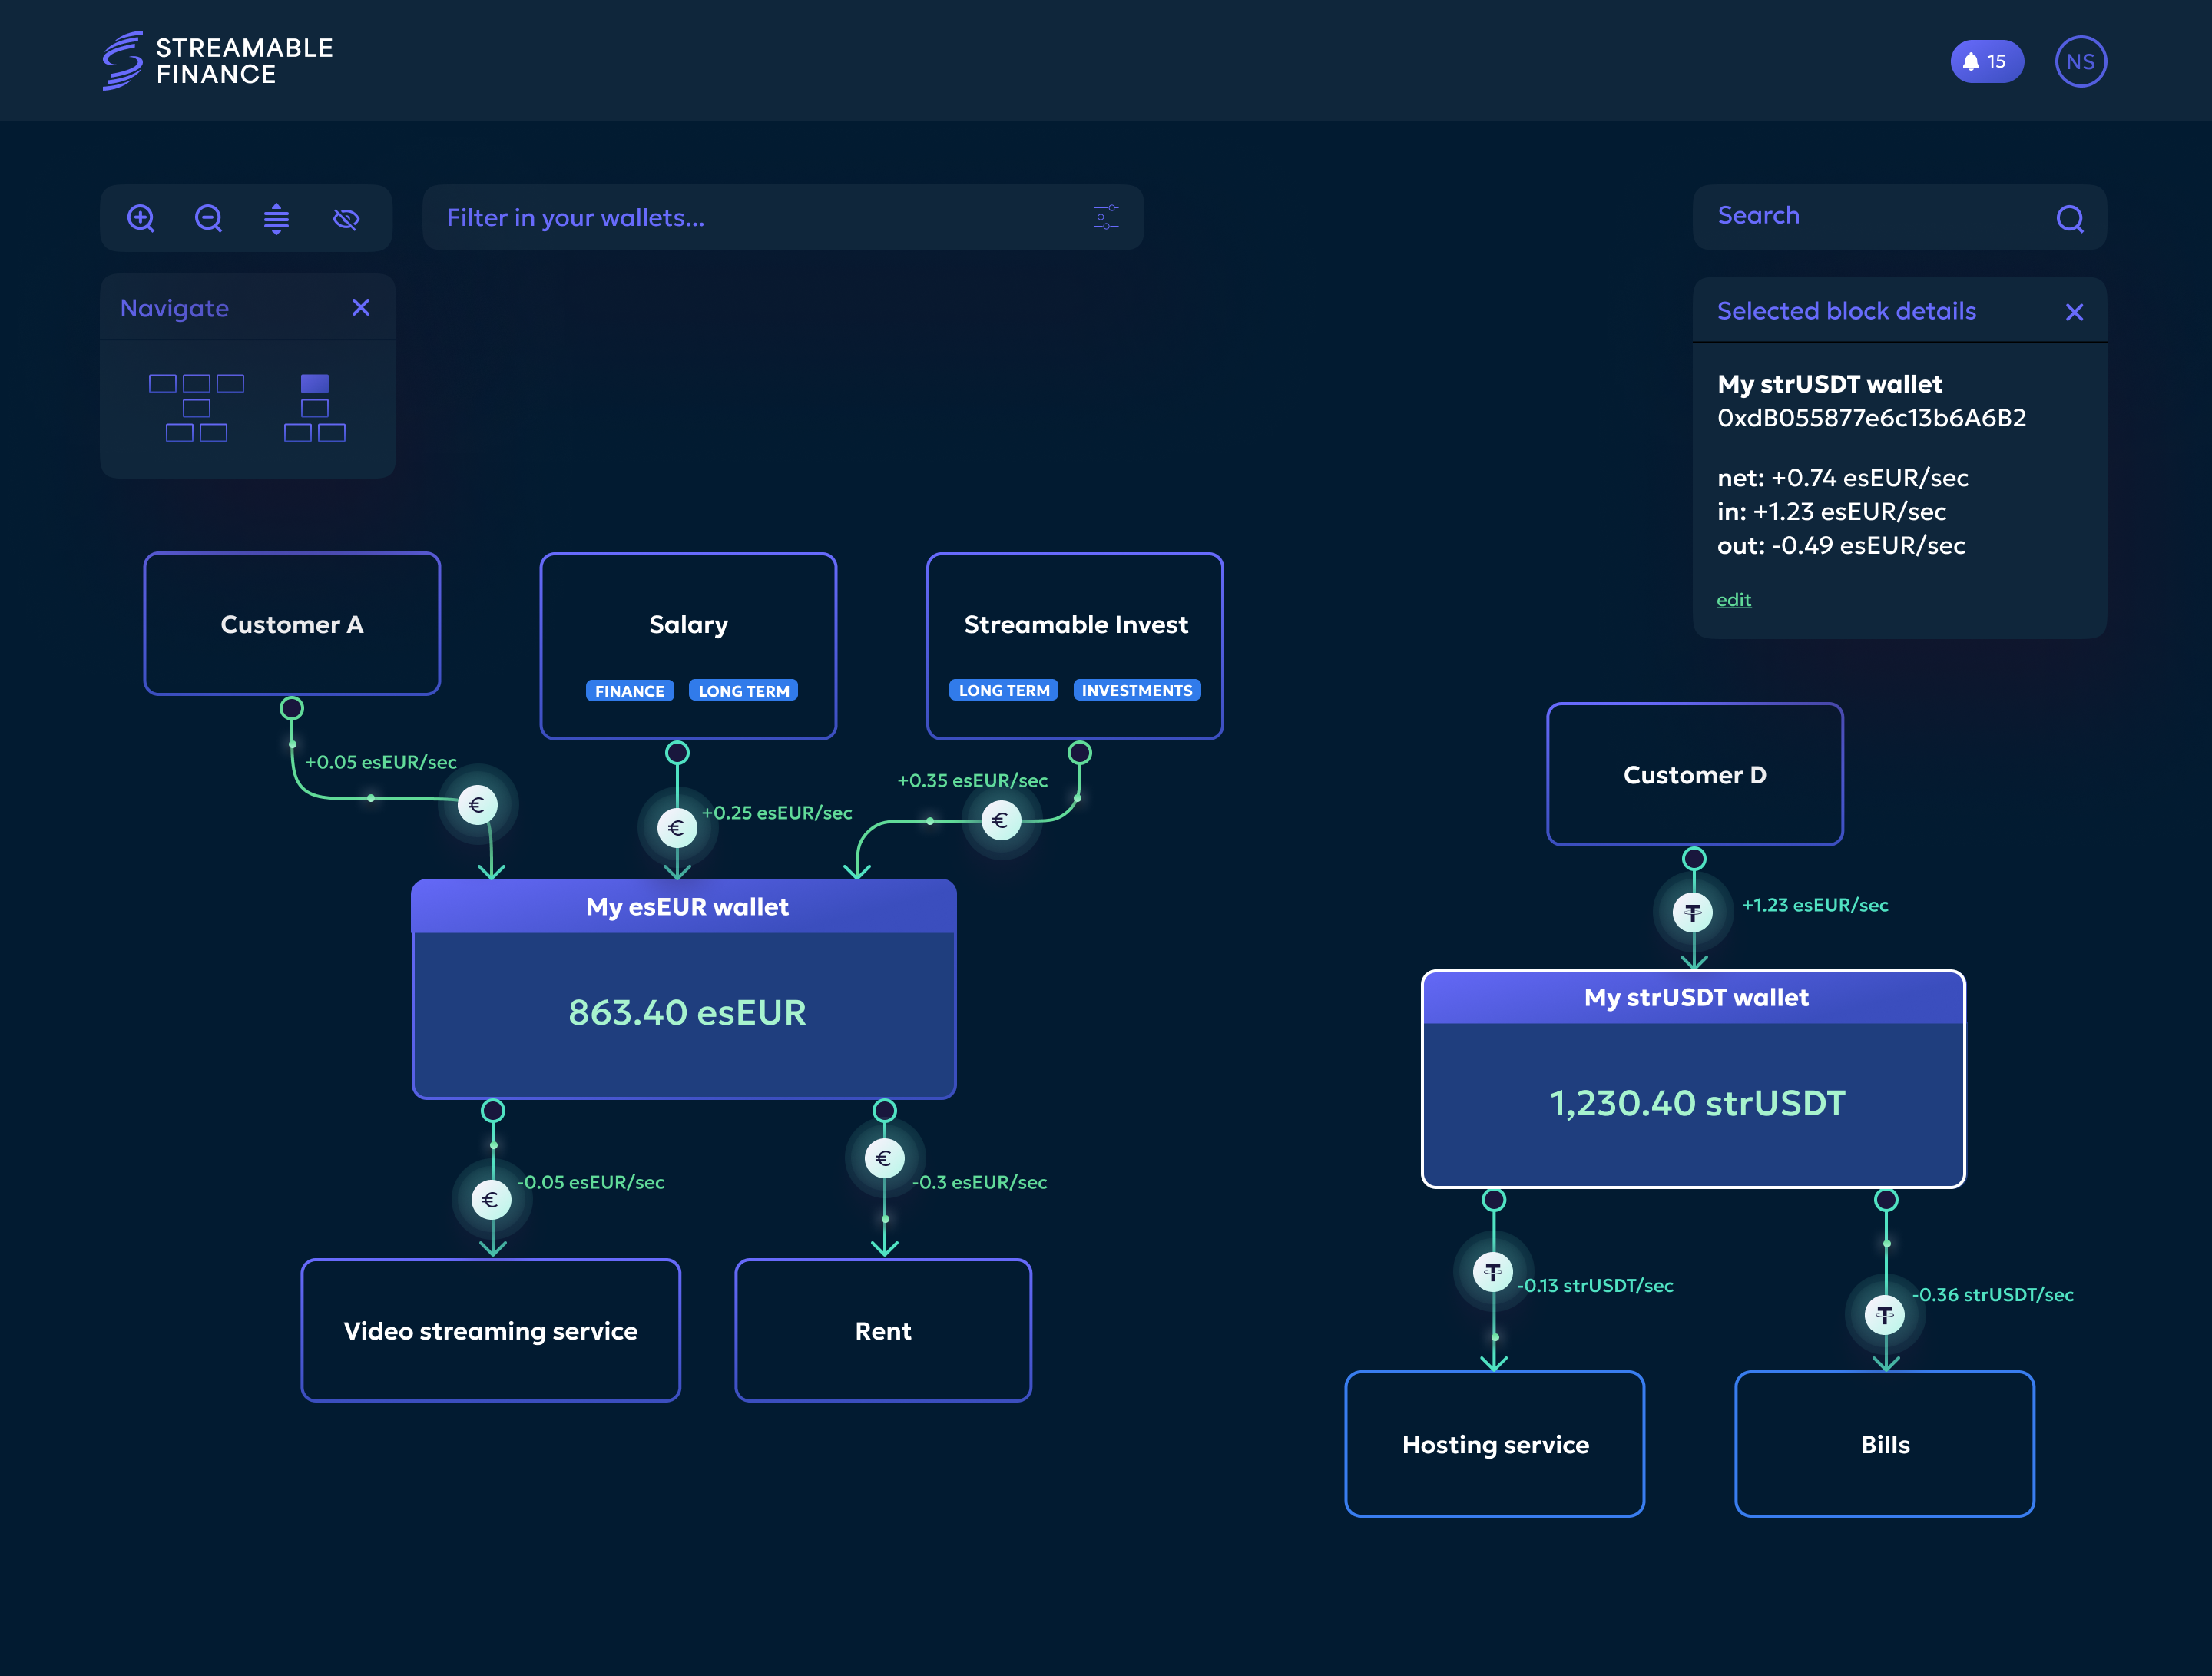Click the zoom out magnifier icon
This screenshot has width=2212, height=1676.
pyautogui.click(x=208, y=218)
